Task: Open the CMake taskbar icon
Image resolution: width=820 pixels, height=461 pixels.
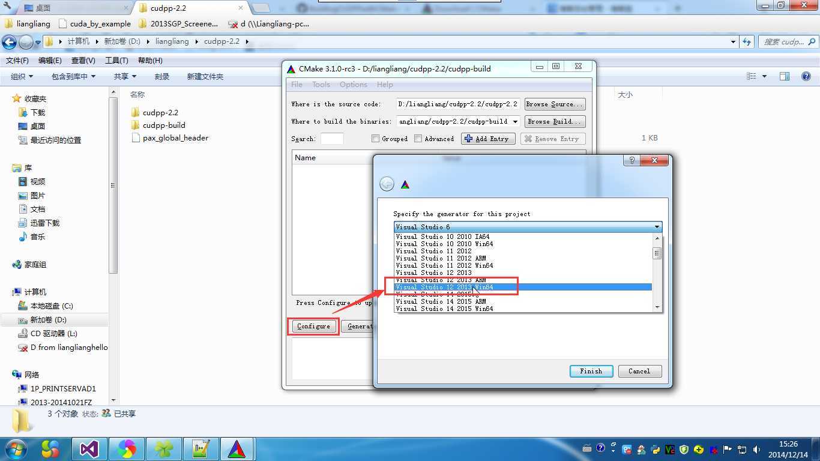Action: point(237,448)
